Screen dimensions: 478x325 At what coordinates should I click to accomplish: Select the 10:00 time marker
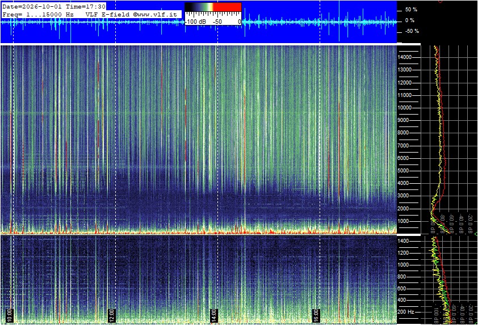pyautogui.click(x=9, y=315)
